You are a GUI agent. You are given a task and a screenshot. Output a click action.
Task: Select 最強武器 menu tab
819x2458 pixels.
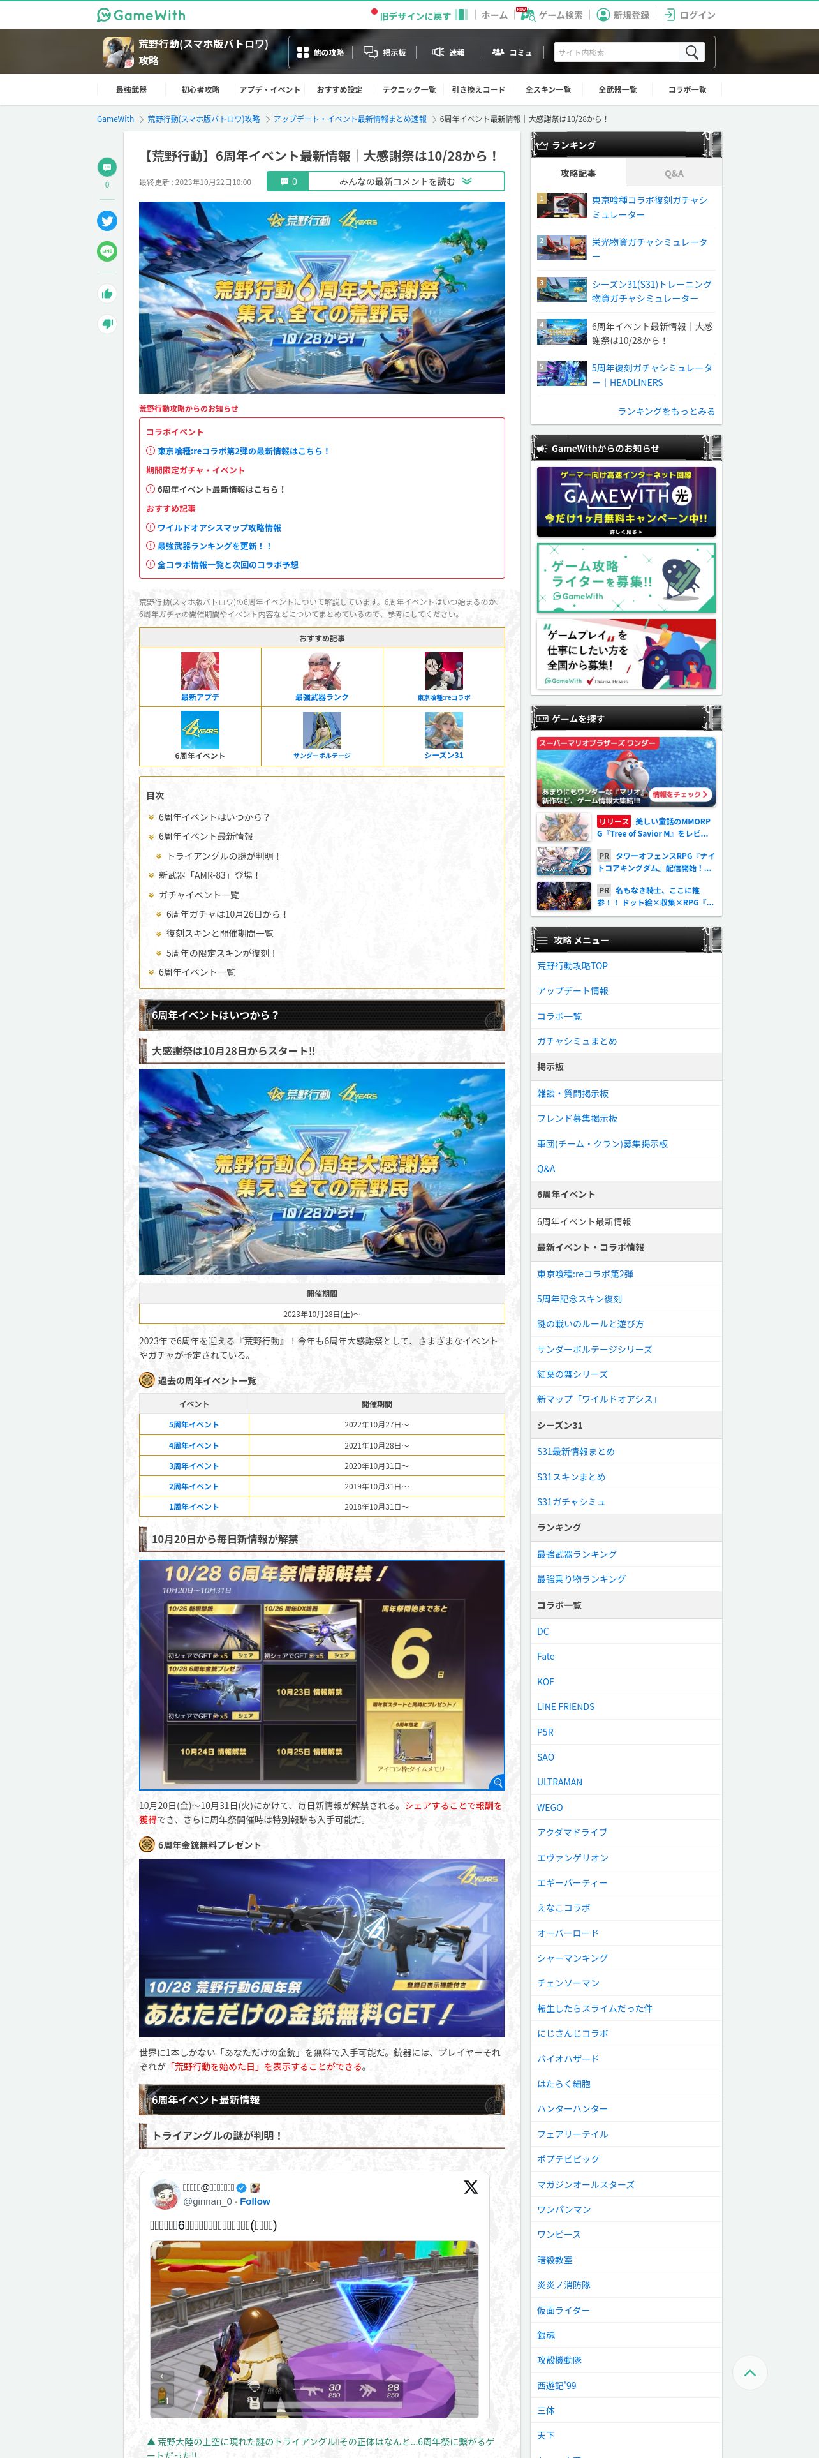tap(131, 90)
